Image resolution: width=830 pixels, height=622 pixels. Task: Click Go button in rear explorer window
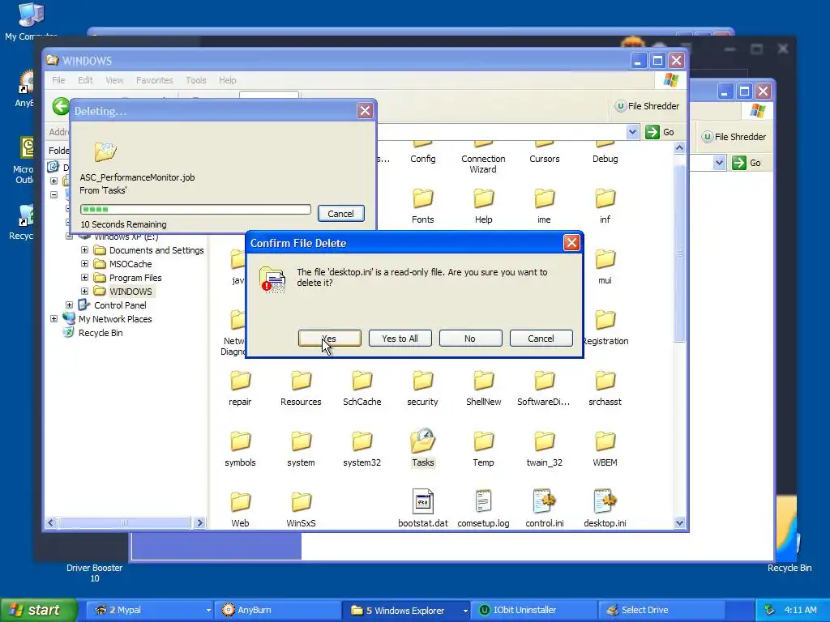tap(747, 163)
